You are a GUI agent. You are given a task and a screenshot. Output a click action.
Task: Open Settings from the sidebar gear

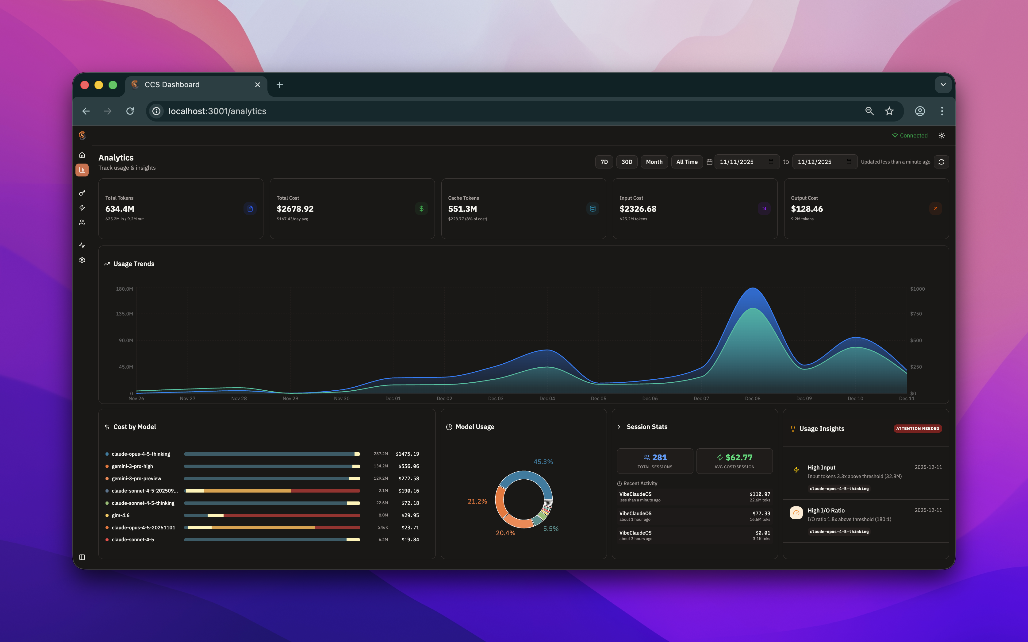[82, 260]
